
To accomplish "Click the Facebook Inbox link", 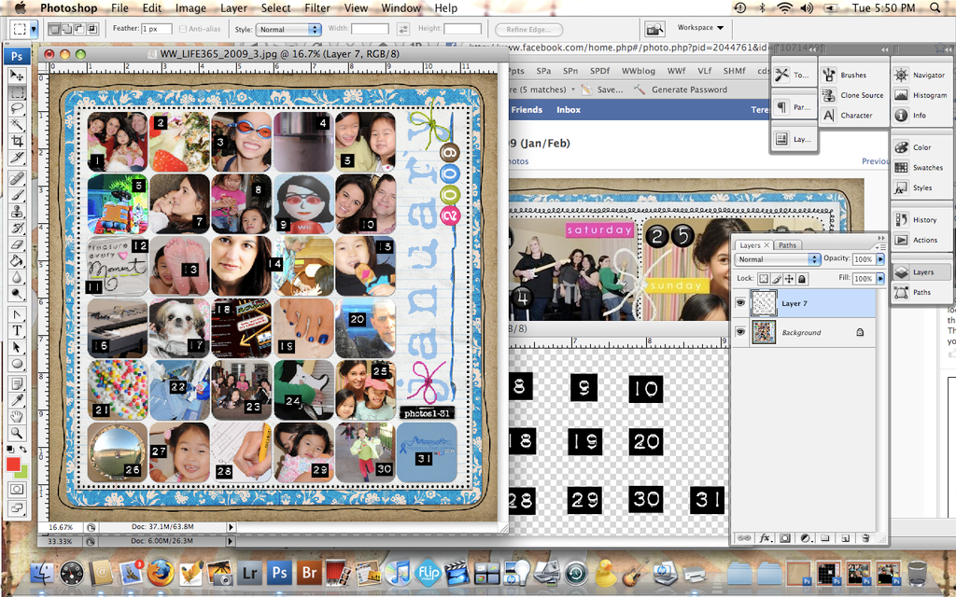I will pos(569,110).
